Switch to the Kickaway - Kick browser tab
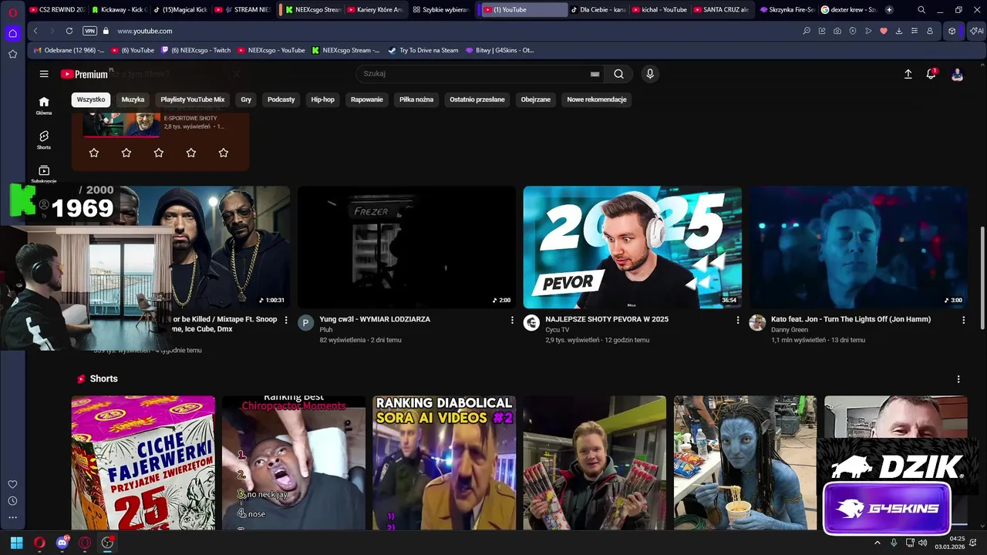987x555 pixels. pos(119,10)
